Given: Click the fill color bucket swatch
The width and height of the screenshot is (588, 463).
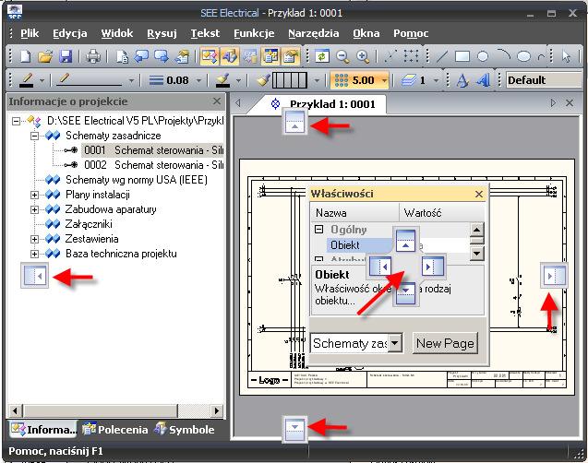Looking at the screenshot, I should 222,80.
